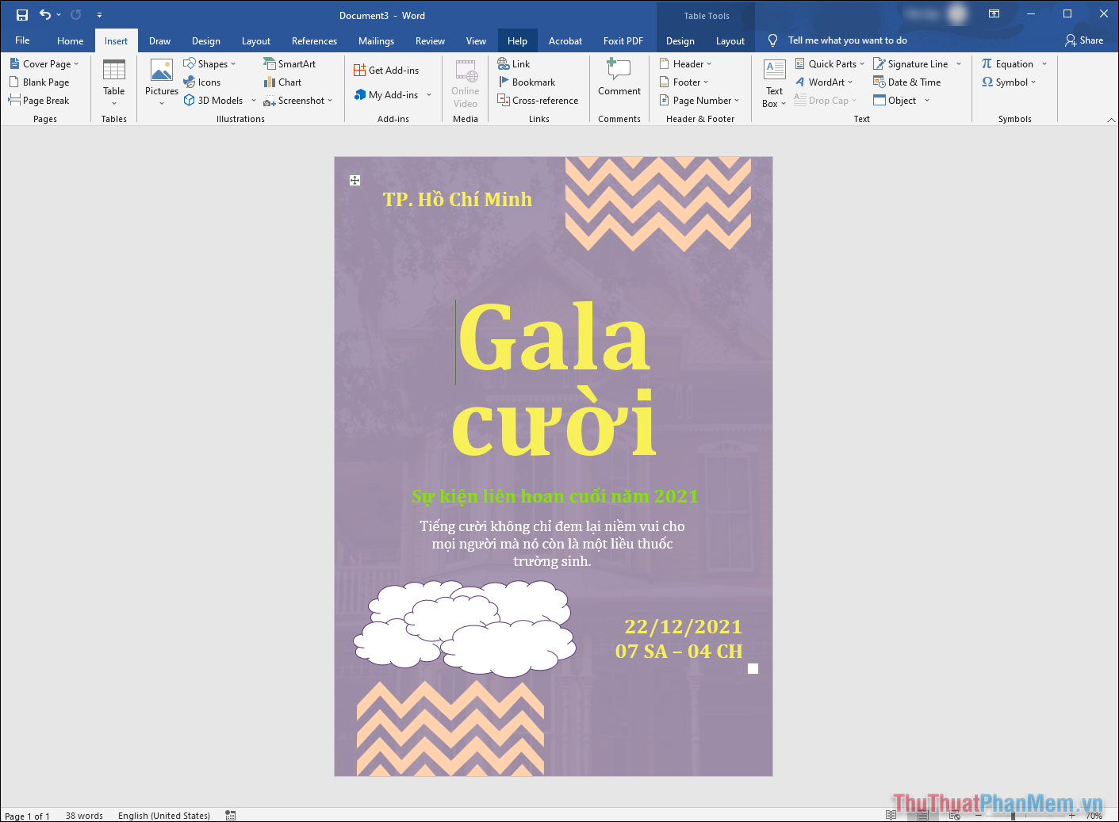Open the Header options dropdown
The height and width of the screenshot is (822, 1119).
point(686,63)
